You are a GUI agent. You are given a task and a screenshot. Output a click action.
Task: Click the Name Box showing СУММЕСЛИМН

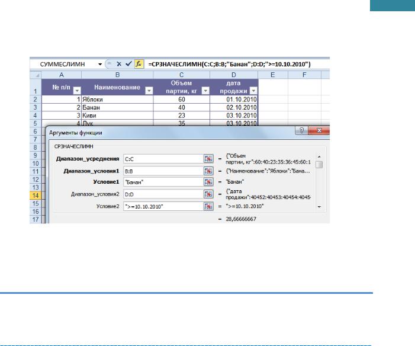click(x=63, y=64)
